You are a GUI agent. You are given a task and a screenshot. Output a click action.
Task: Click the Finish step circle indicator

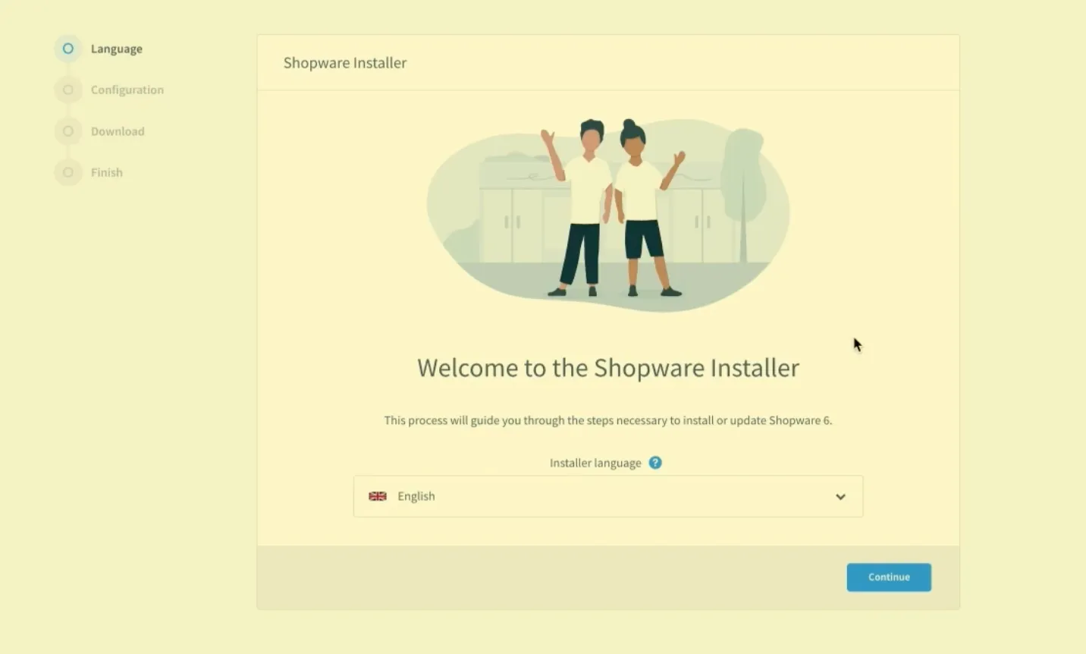[68, 172]
